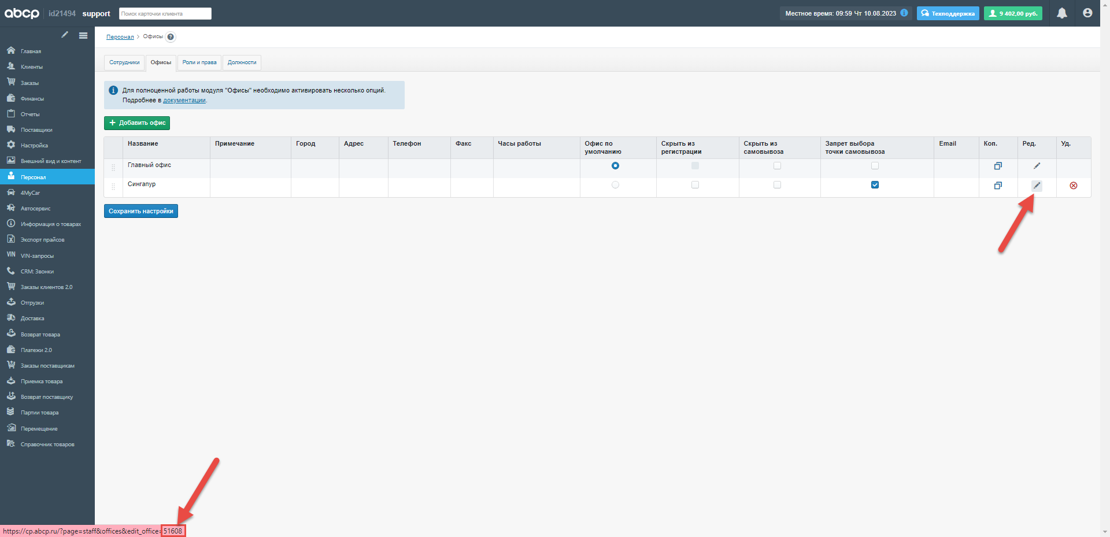
Task: Switch to the Сотрудники tab
Action: tap(124, 62)
